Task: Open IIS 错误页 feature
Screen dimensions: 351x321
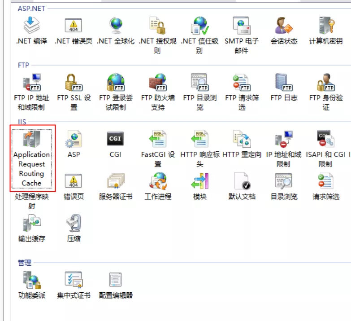Action: pos(74,187)
